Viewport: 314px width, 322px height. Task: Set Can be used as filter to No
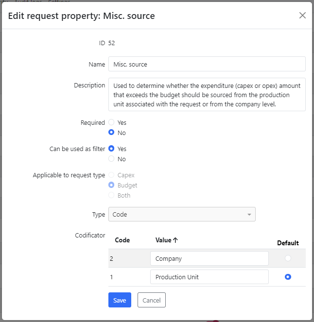[111, 159]
